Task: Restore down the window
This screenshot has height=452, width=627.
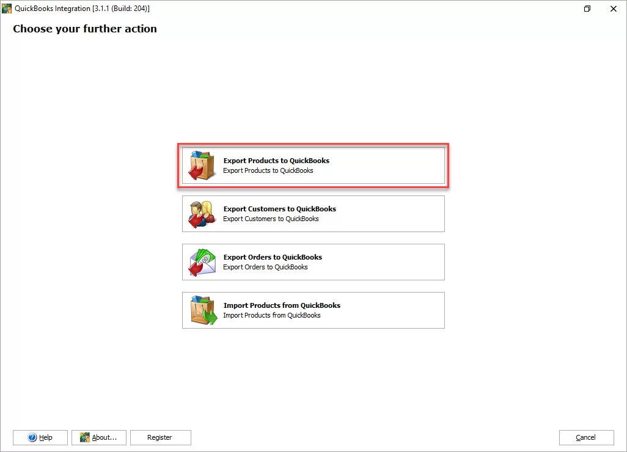Action: click(587, 9)
